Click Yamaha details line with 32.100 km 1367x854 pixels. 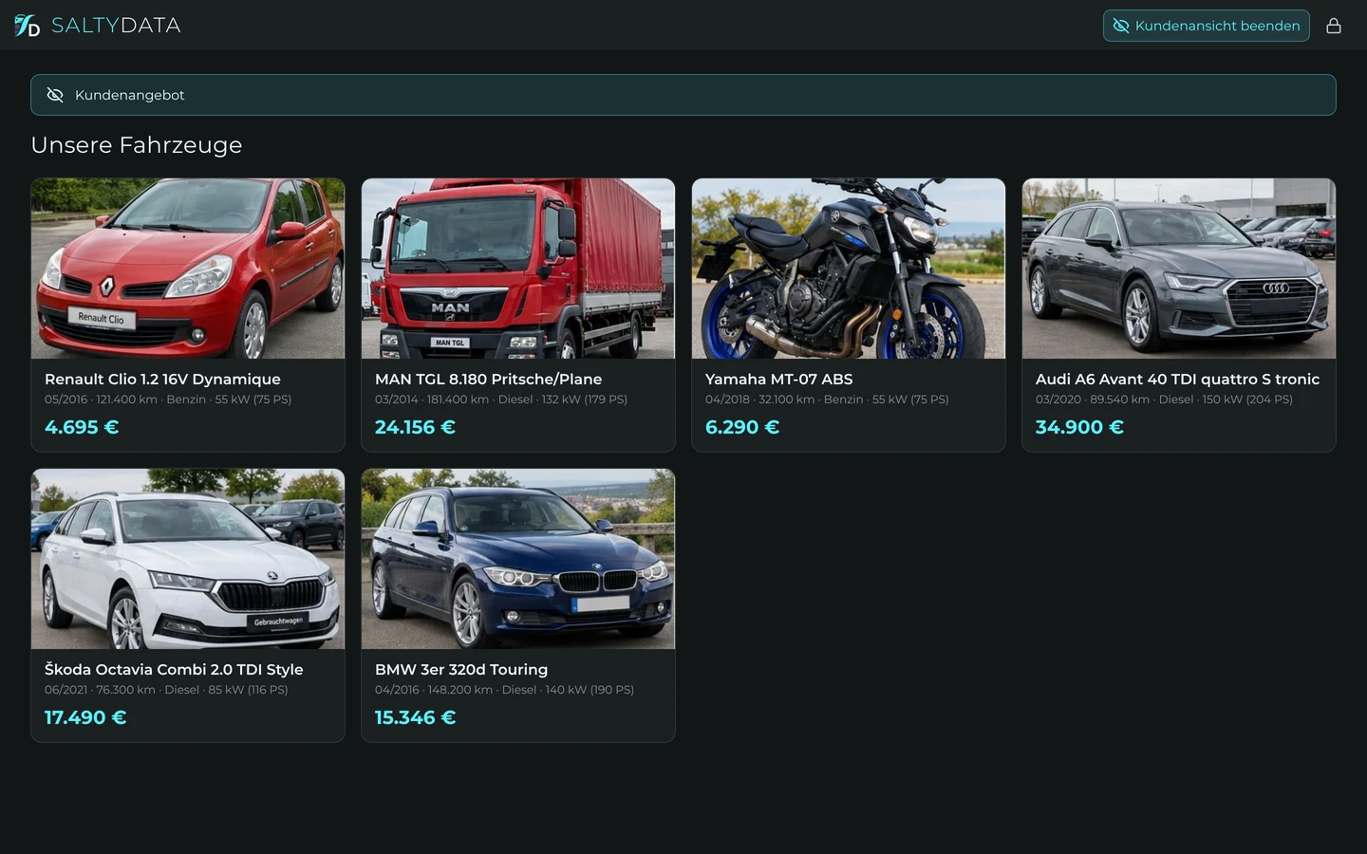point(827,399)
